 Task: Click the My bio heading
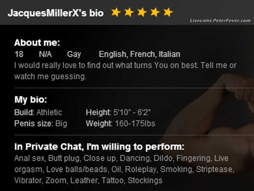click(x=30, y=100)
